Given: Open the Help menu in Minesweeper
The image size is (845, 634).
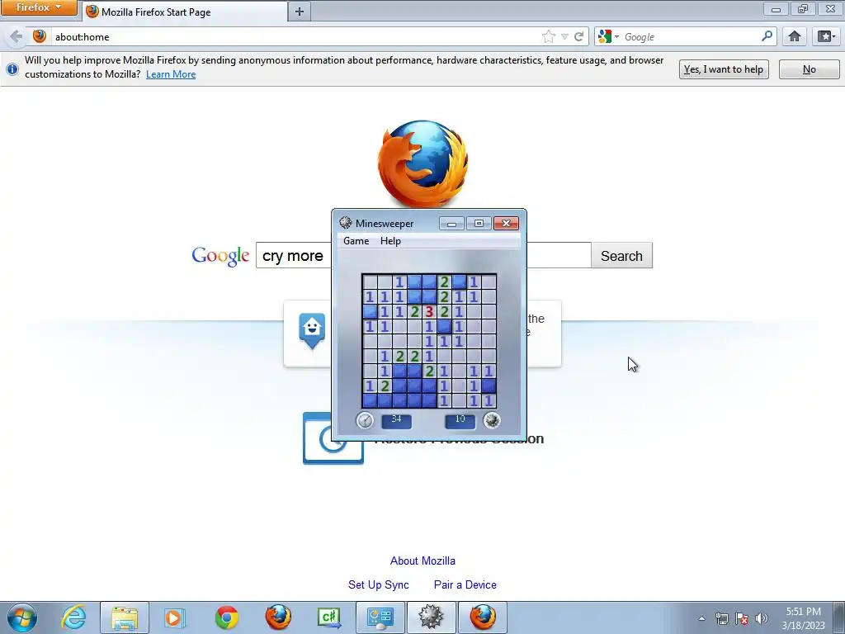Looking at the screenshot, I should point(390,241).
